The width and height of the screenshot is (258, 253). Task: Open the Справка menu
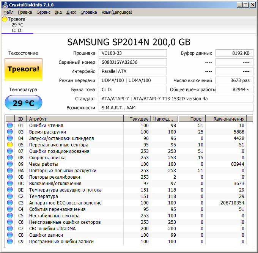pos(89,13)
